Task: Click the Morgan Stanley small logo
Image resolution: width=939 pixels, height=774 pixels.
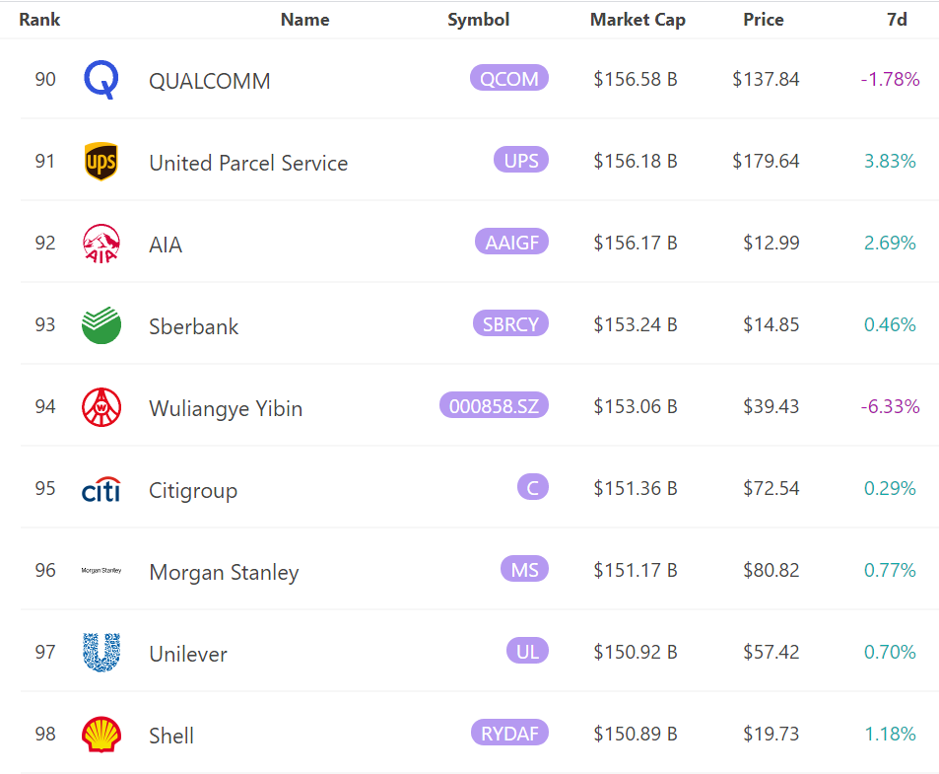Action: [x=101, y=571]
